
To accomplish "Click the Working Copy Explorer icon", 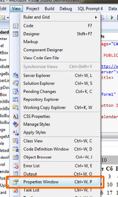I will (x=15, y=108).
